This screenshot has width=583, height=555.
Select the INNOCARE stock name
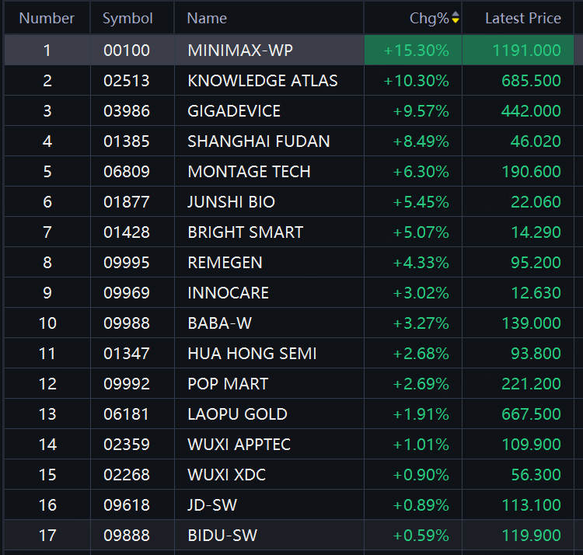(x=228, y=293)
